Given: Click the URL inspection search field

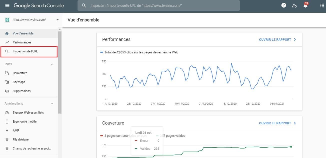Looking at the screenshot, I should pyautogui.click(x=158, y=5).
